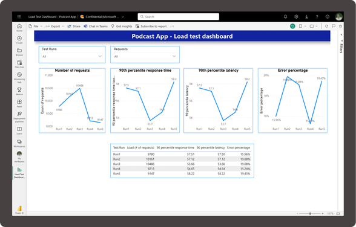
Task: Sort by Load (# of requests) column header
Action: coord(140,147)
